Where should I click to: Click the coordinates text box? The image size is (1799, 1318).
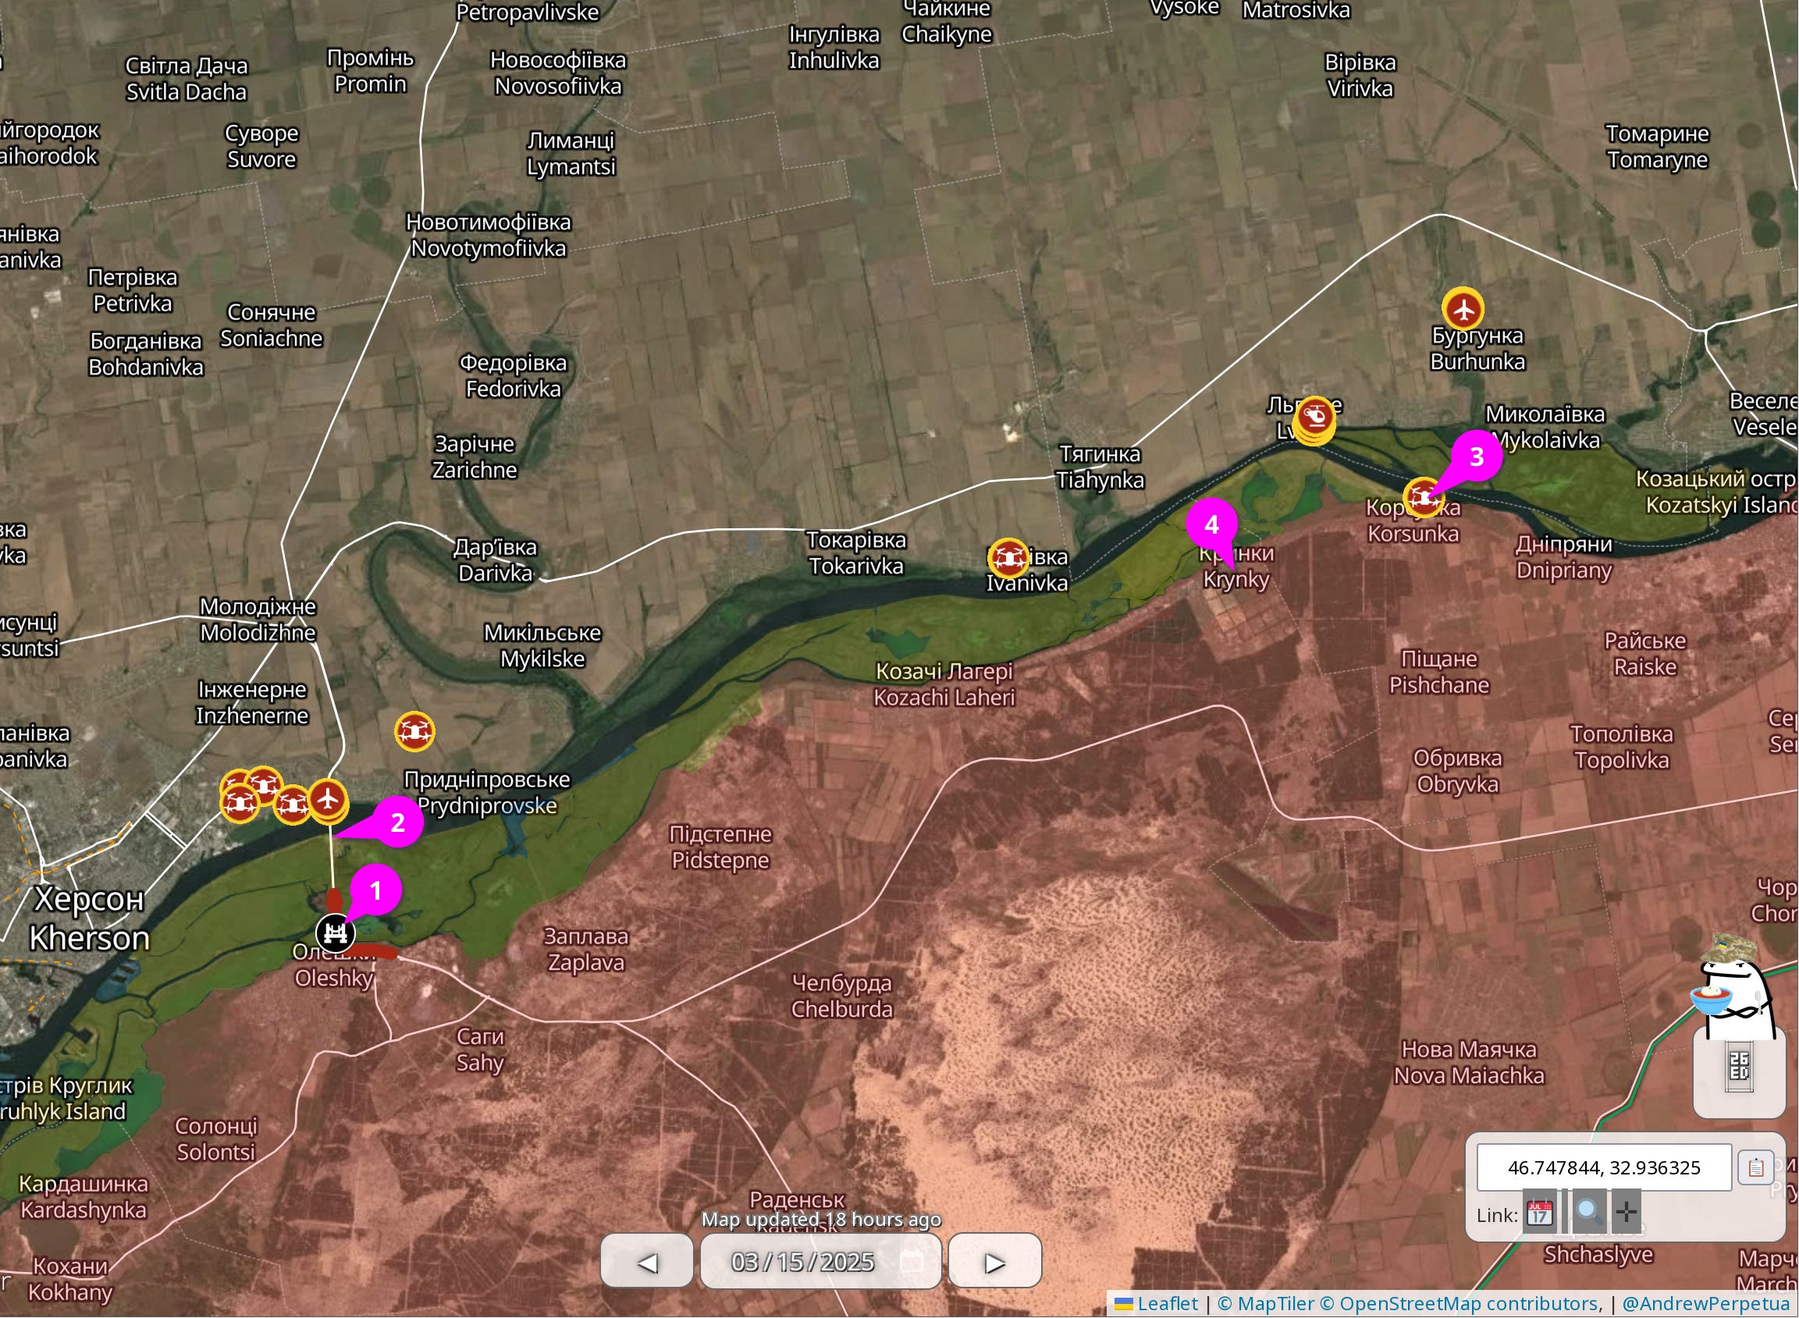(1604, 1168)
